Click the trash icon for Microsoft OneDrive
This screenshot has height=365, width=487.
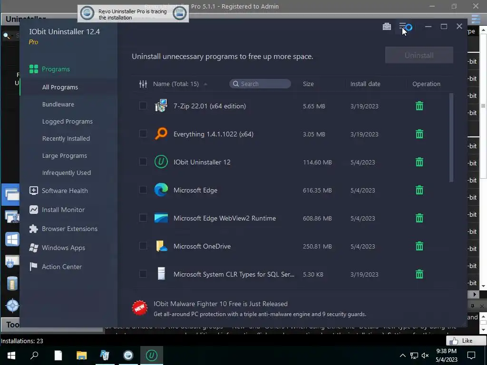(x=419, y=246)
